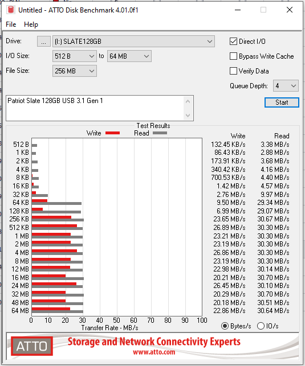This screenshot has width=305, height=366.
Task: Click the ATTO Disk Benchmark title bar icon
Action: tap(11, 10)
